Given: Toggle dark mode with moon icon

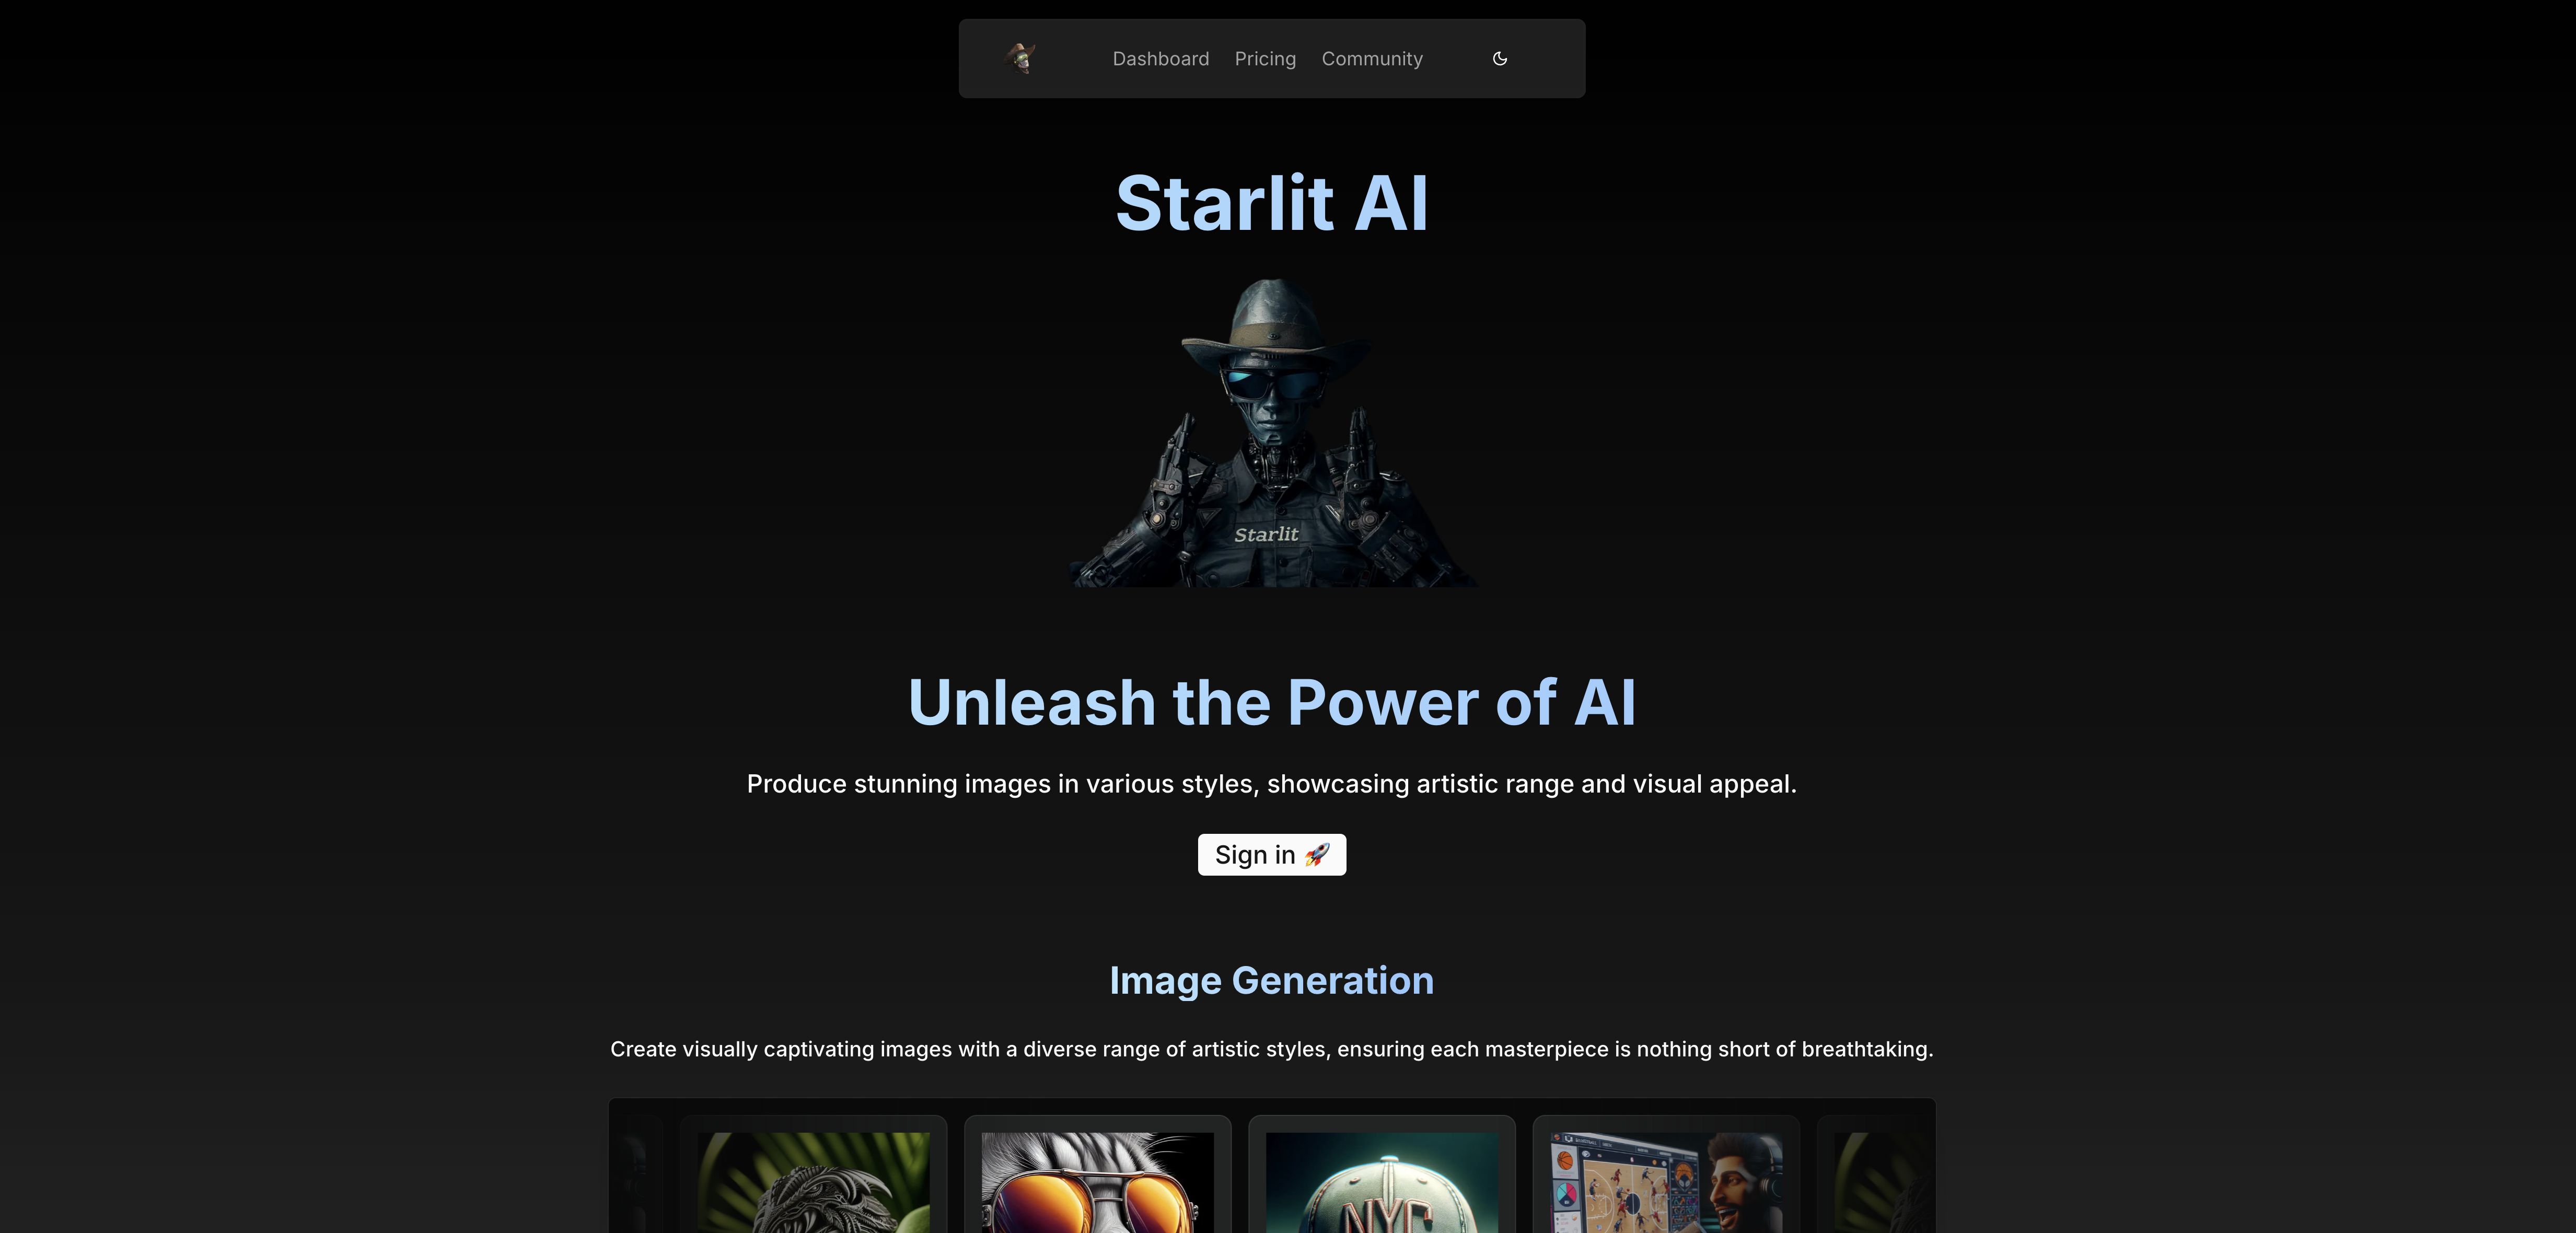Looking at the screenshot, I should [1499, 58].
